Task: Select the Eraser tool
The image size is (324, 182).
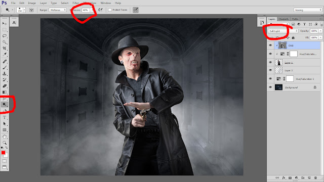Action: pos(5,86)
